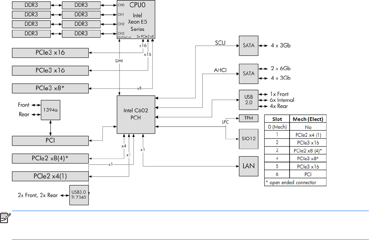Click the '2 x 6Gb' label
The width and height of the screenshot is (369, 240).
click(281, 69)
